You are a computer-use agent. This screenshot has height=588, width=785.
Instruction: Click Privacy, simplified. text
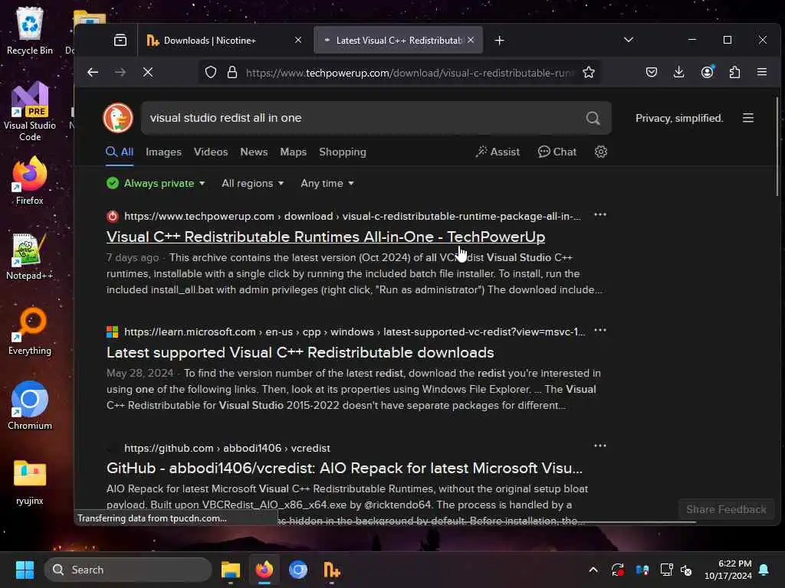tap(679, 118)
